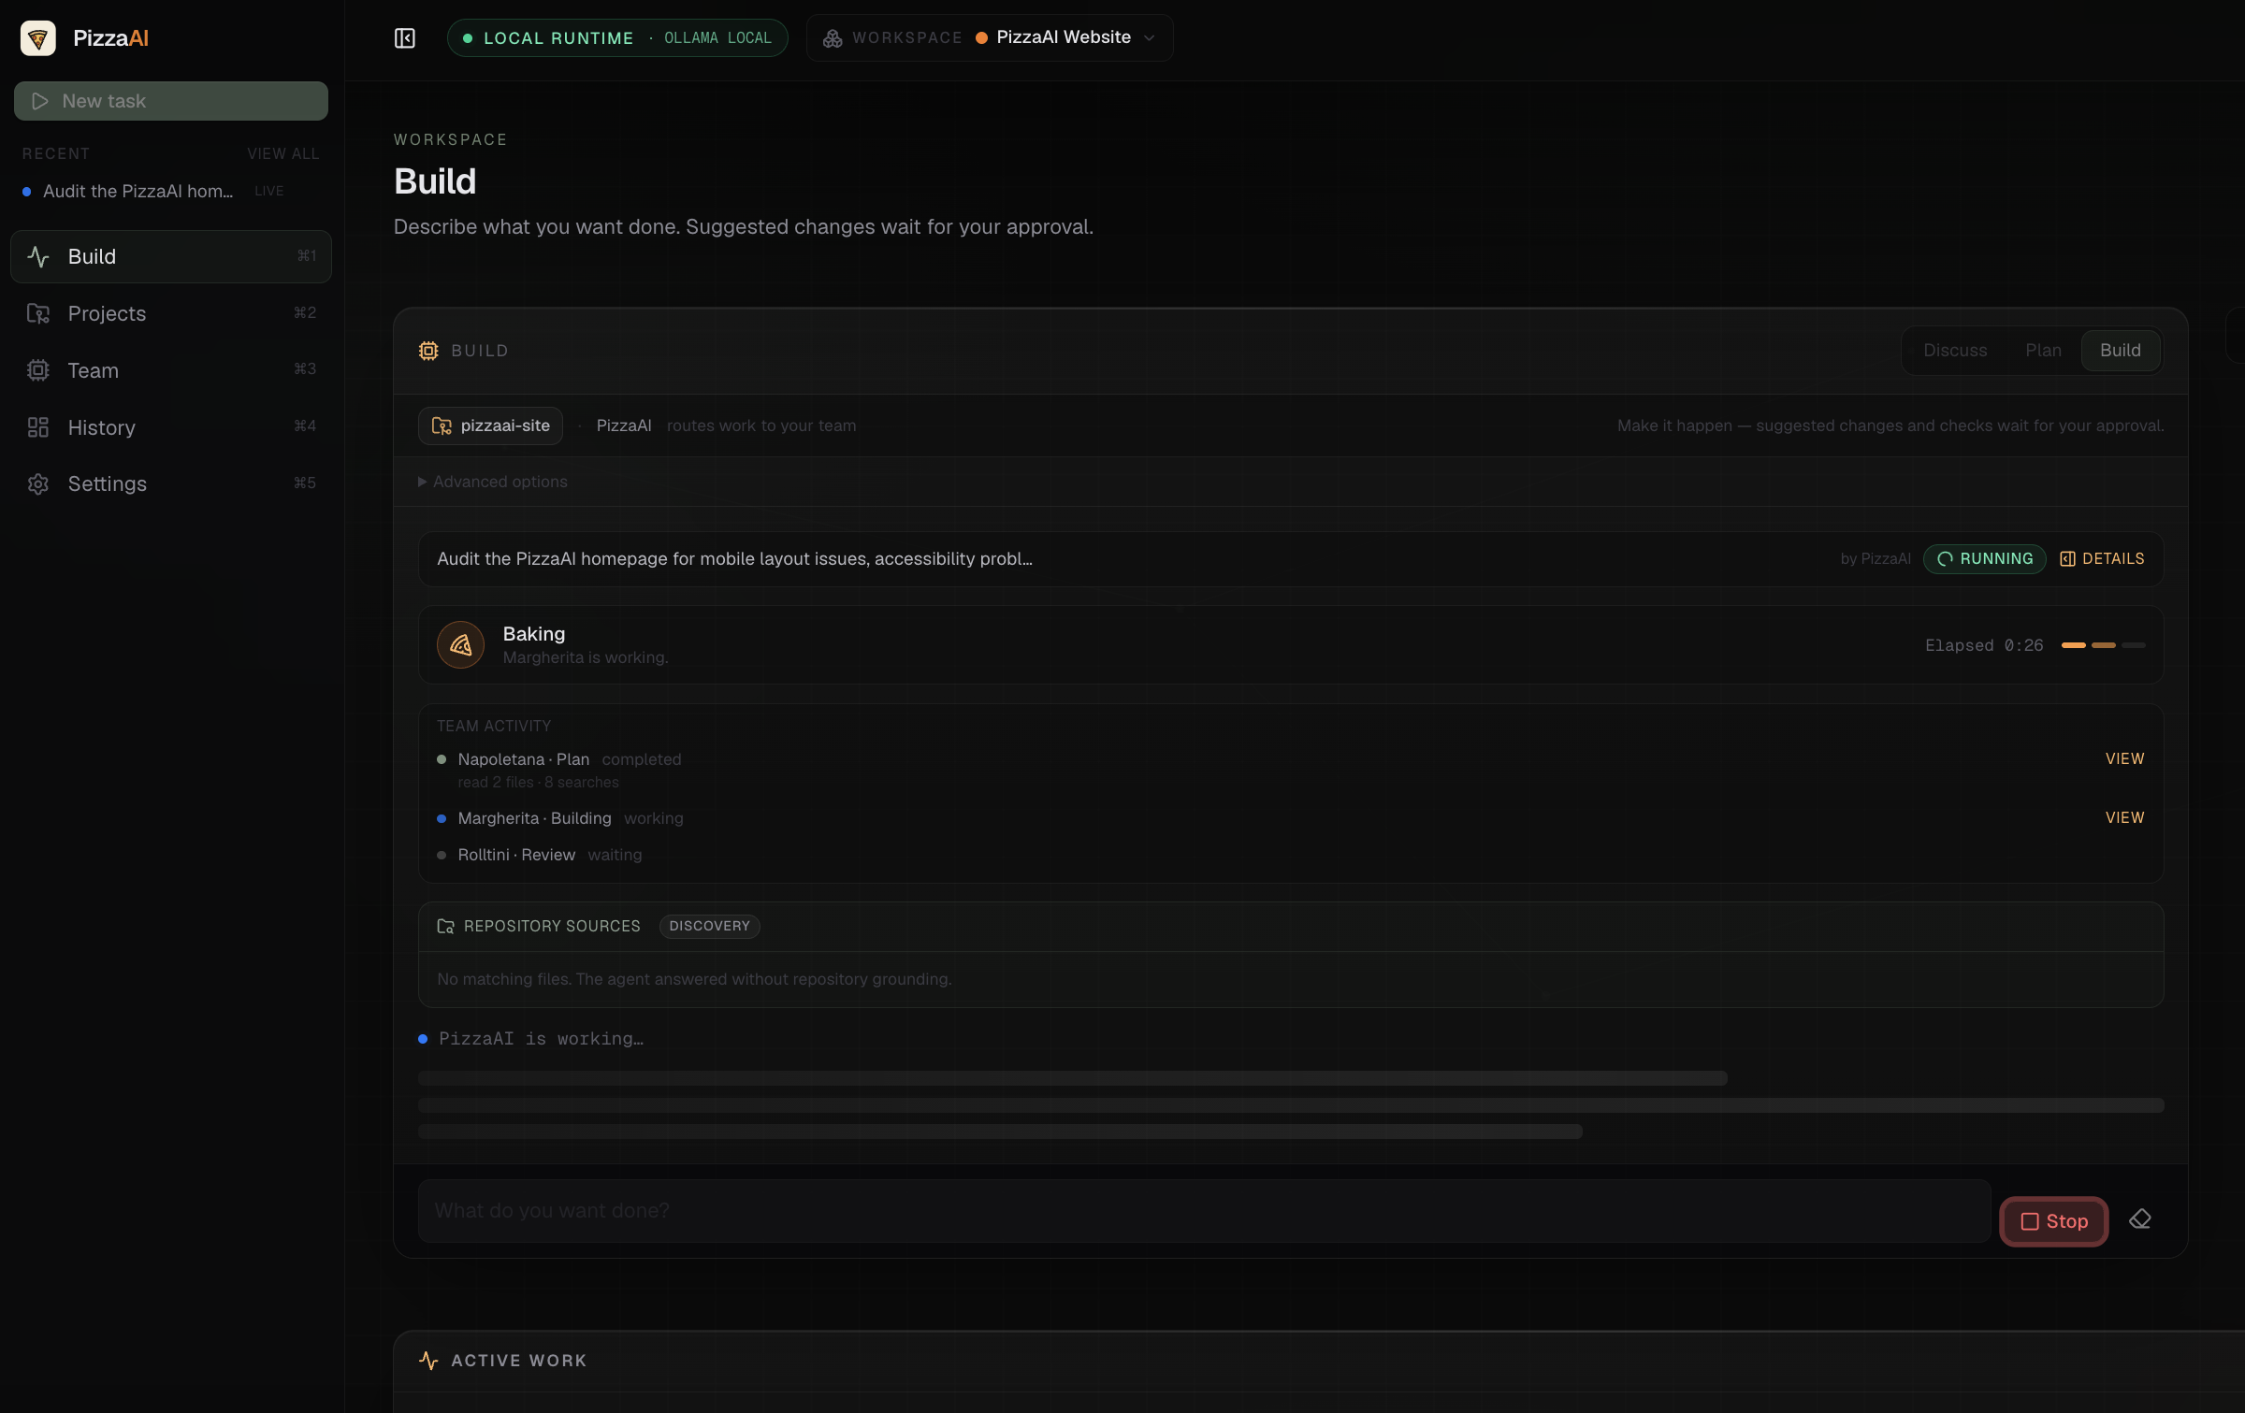Viewport: 2245px width, 1413px height.
Task: Click the Baking pizza slice avatar
Action: 460,645
